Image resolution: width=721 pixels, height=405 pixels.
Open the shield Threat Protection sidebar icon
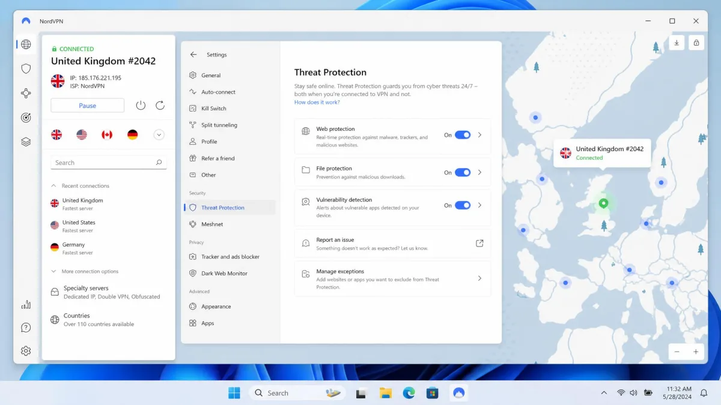pyautogui.click(x=26, y=69)
